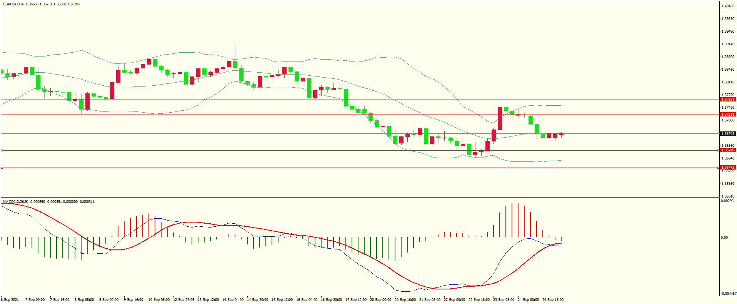Click the 16 Sep 04:00 time label
The width and height of the screenshot is (737, 304).
click(307, 300)
